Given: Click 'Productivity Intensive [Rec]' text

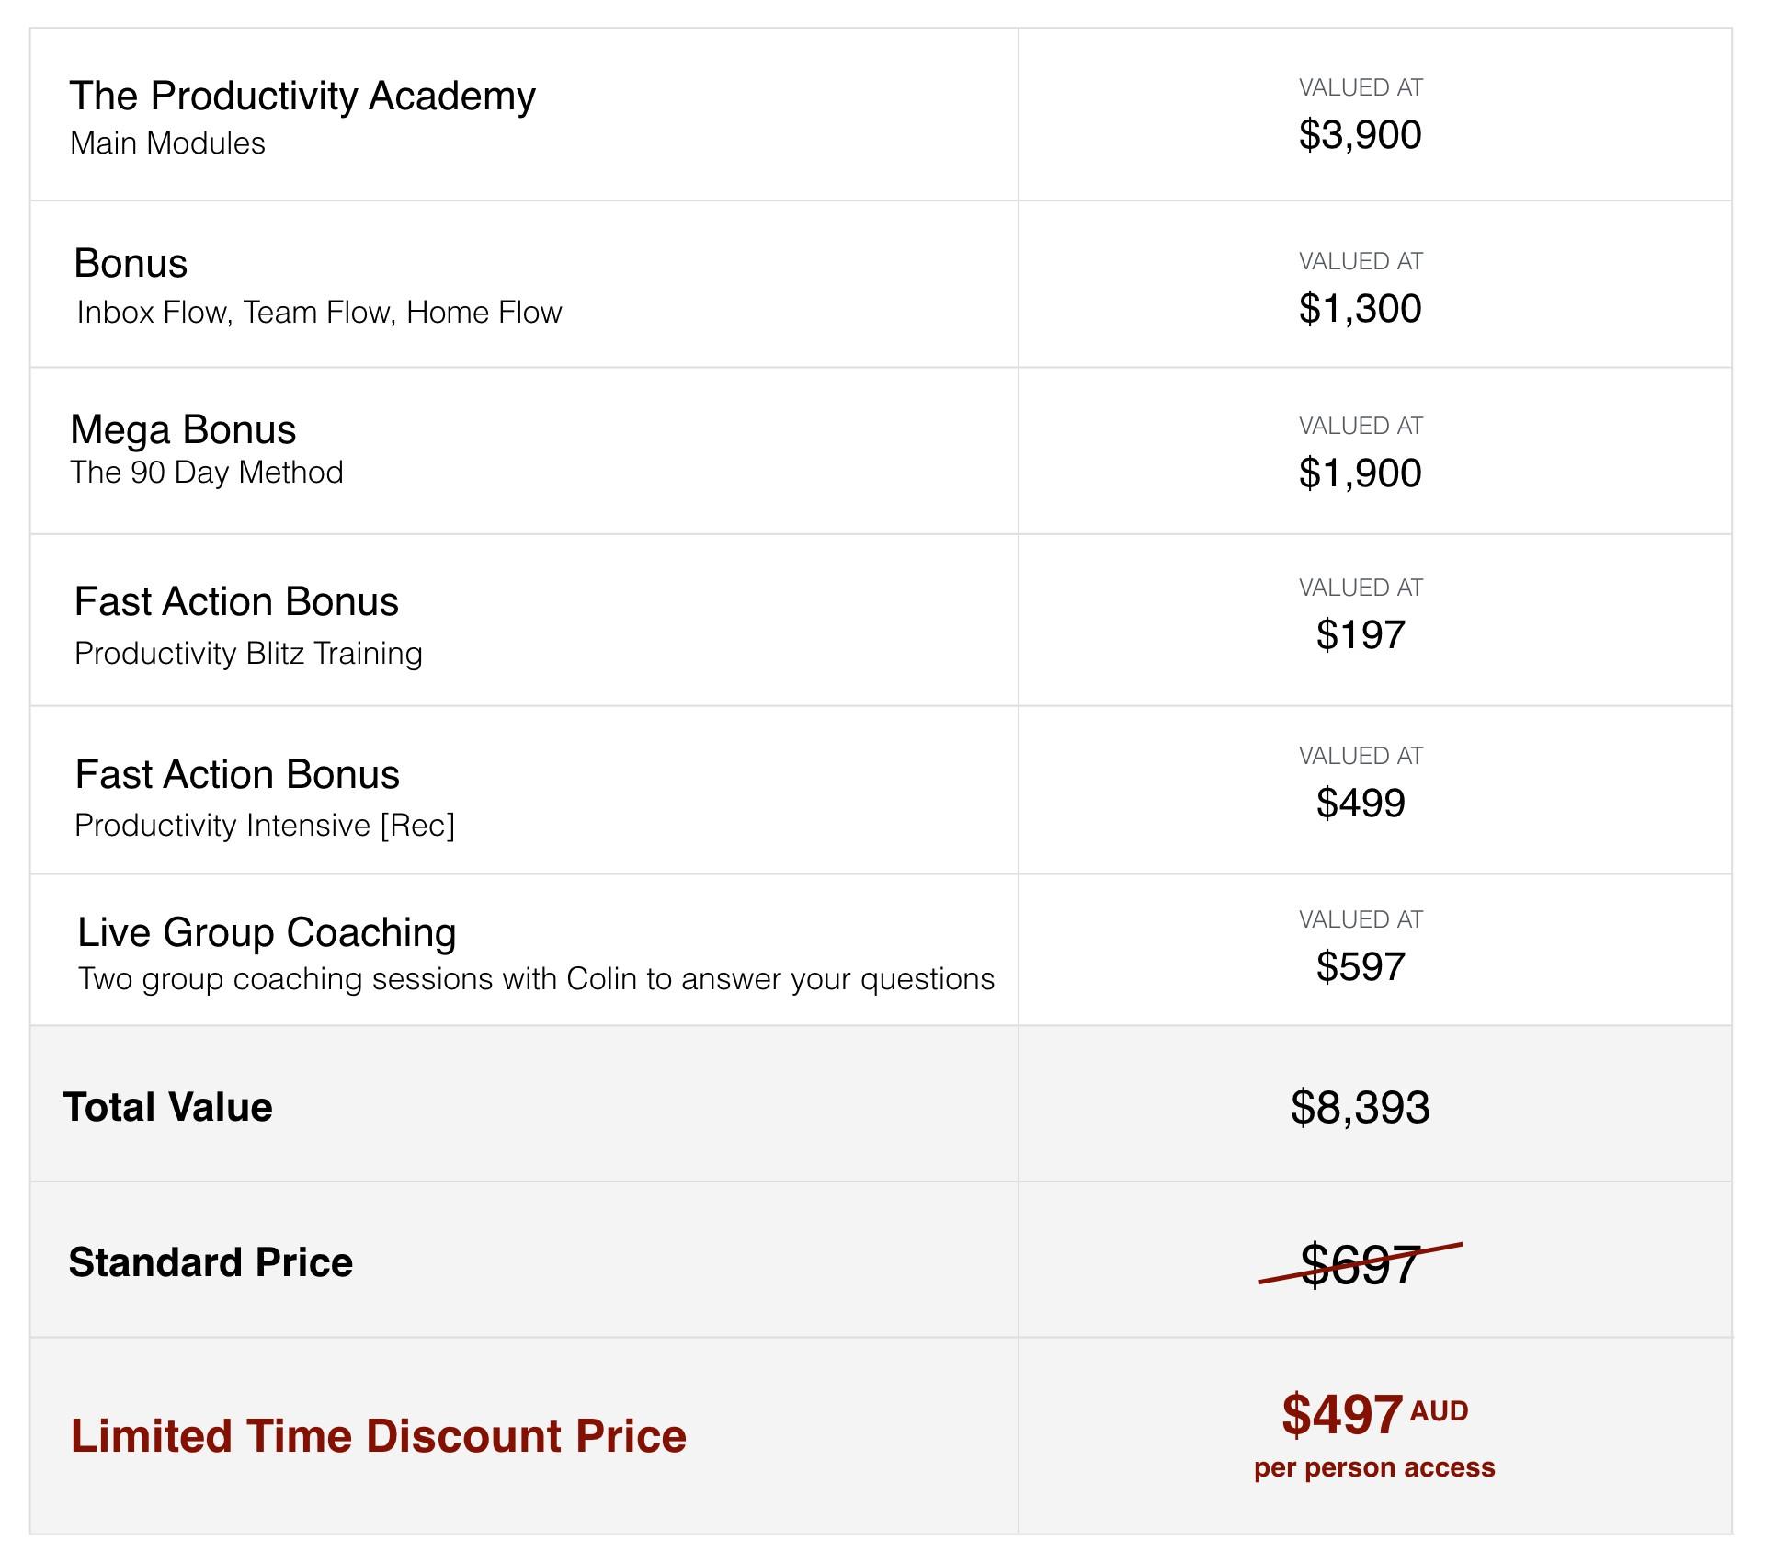Looking at the screenshot, I should pos(265,826).
